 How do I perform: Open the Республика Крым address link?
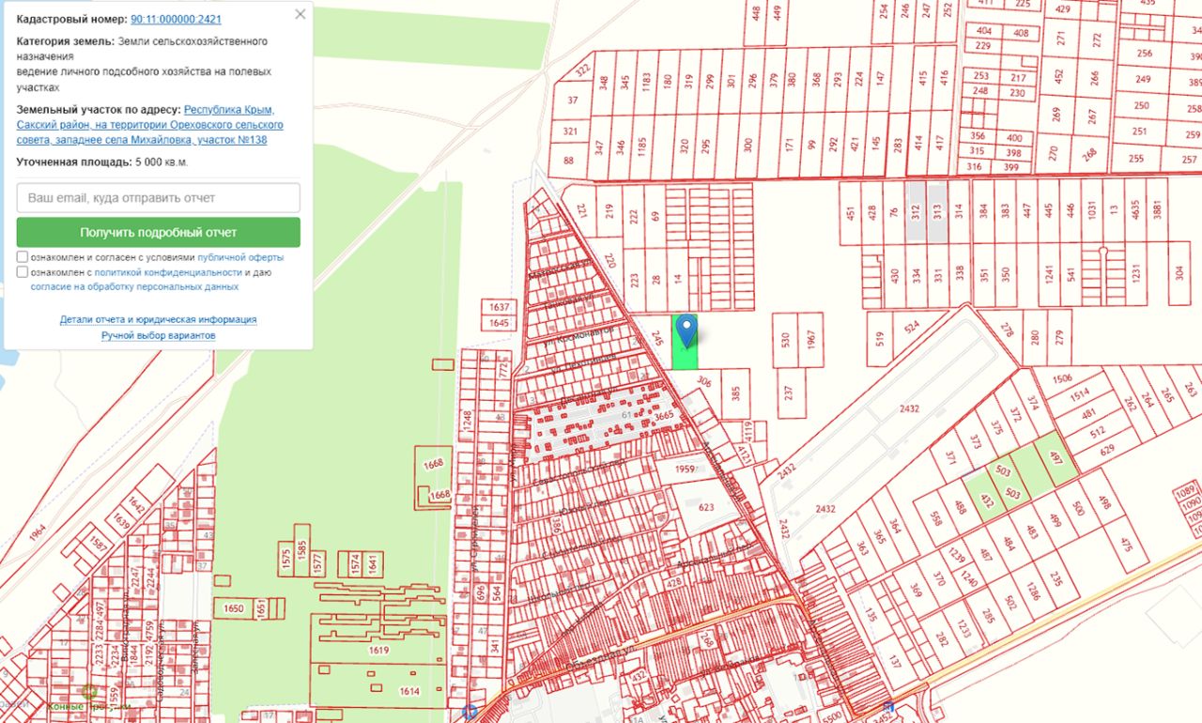pyautogui.click(x=150, y=124)
